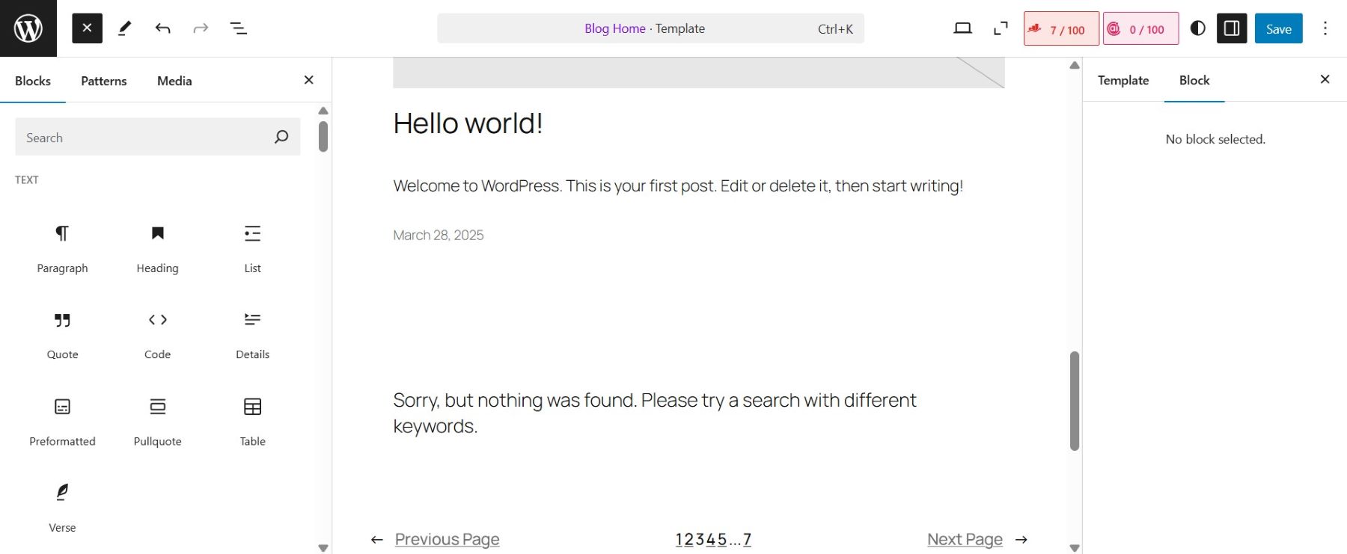1347x554 pixels.
Task: Click the block Search input field
Action: 146,138
